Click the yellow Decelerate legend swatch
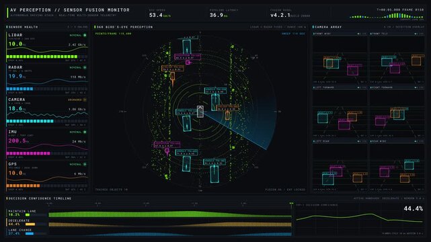This screenshot has width=431, height=242. point(30,224)
